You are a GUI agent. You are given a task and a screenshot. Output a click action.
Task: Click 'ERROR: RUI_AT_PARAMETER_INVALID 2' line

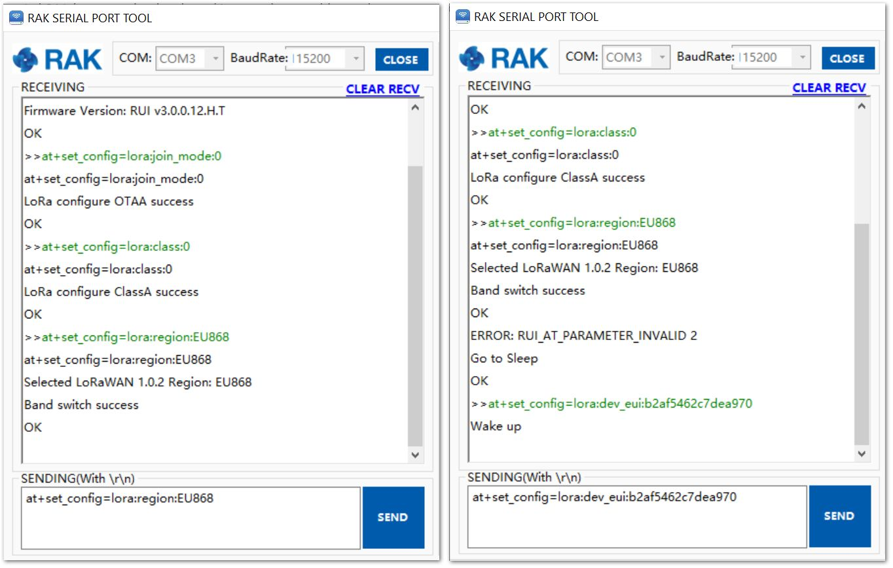[584, 335]
